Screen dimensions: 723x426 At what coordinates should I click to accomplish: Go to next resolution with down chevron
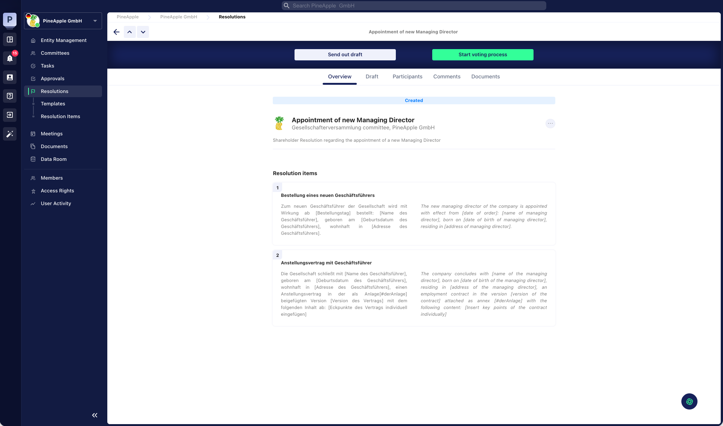[x=143, y=32]
